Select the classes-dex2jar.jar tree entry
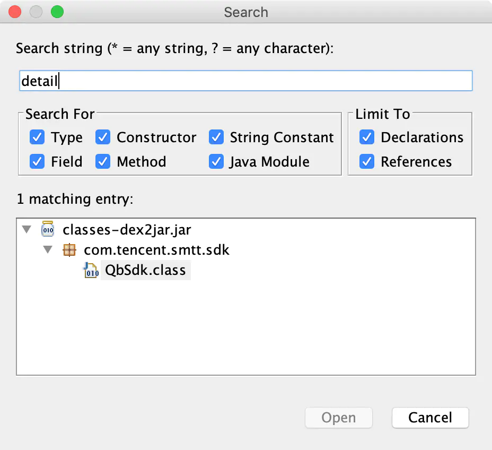 click(x=127, y=230)
